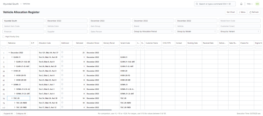Collapse the ELAN-21 group
The width and height of the screenshot is (263, 116).
pyautogui.click(x=12, y=57)
